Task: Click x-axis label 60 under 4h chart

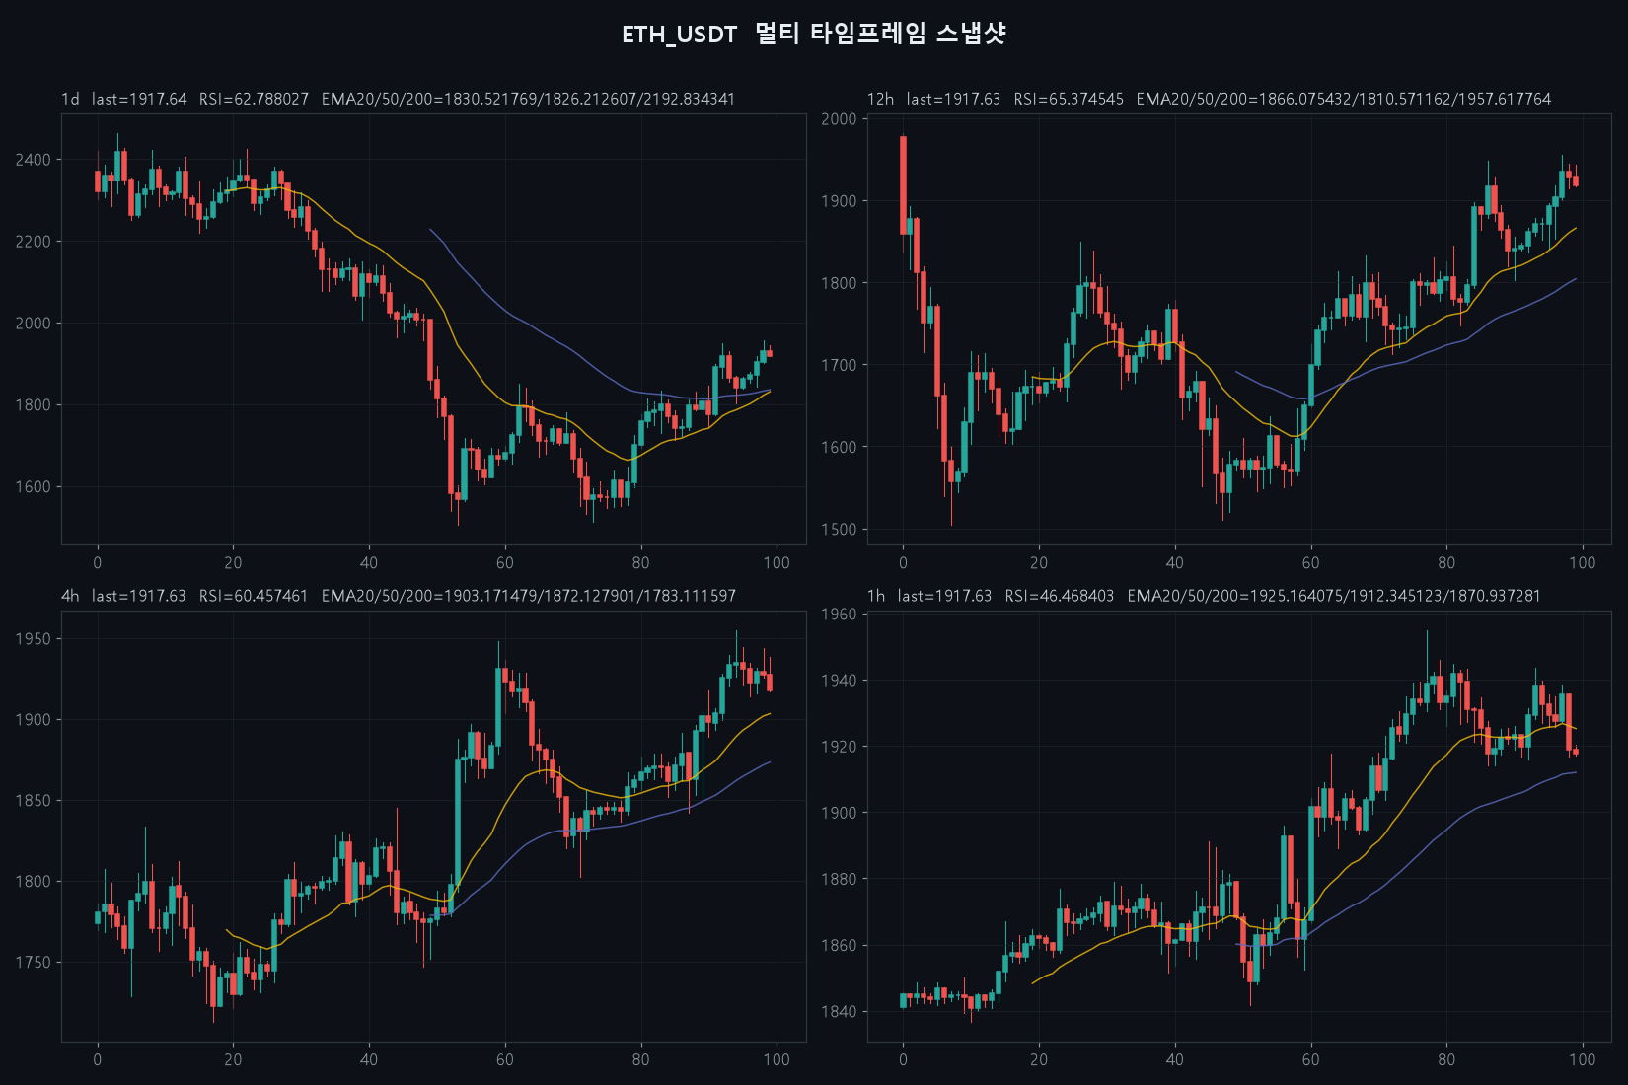Action: click(x=505, y=1060)
